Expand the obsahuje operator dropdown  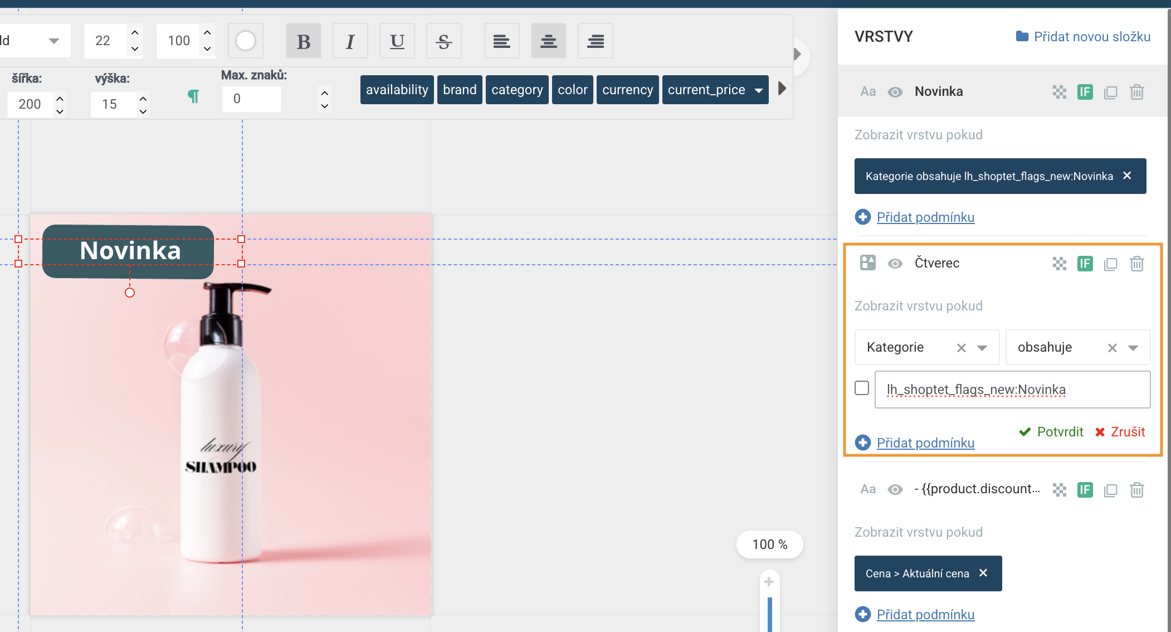click(x=1133, y=348)
